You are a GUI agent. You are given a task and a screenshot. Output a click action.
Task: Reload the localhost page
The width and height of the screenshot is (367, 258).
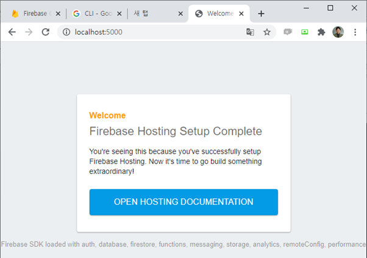(x=46, y=32)
